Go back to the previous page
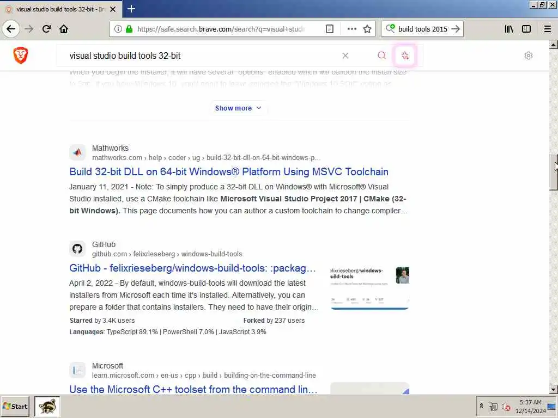This screenshot has height=418, width=558. tap(11, 29)
